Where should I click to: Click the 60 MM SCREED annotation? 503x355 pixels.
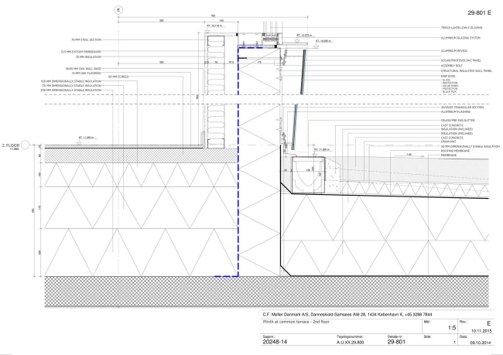[117, 77]
